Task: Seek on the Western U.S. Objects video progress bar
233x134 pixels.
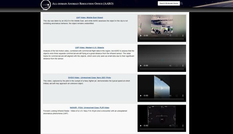Action: [x=162, y=69]
